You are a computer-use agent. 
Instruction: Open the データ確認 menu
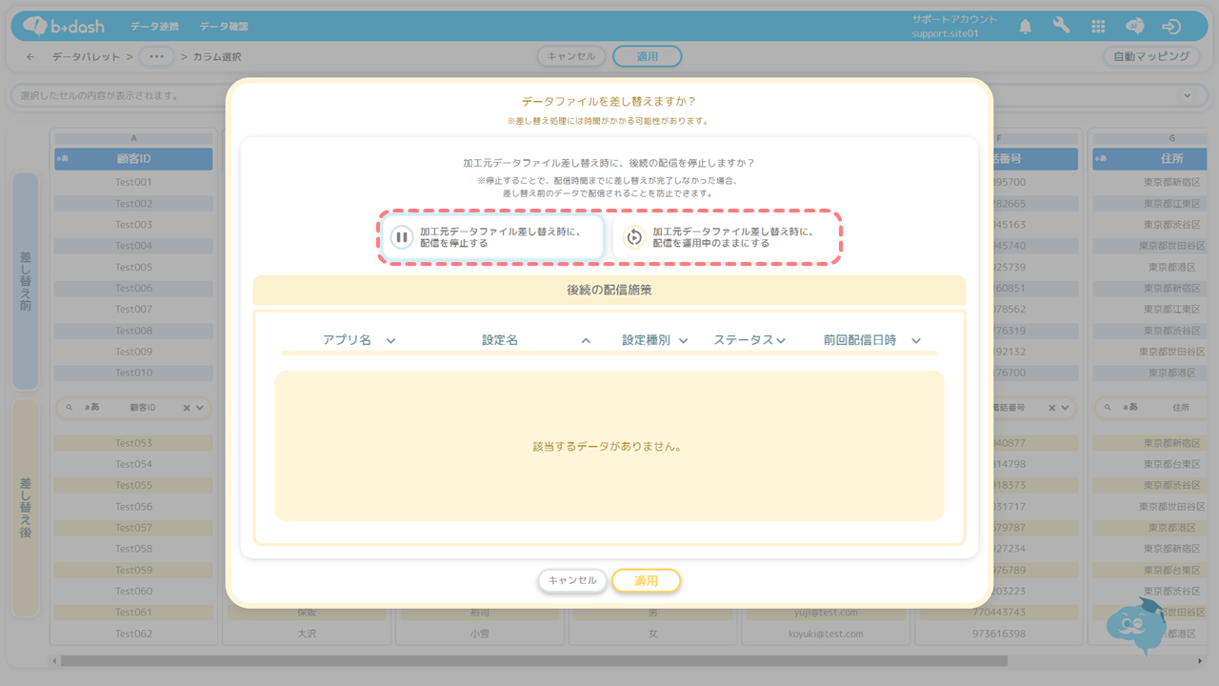click(x=224, y=27)
